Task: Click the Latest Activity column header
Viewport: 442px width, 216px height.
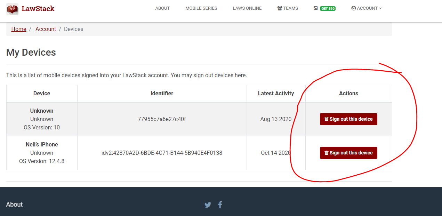Action: [276, 94]
